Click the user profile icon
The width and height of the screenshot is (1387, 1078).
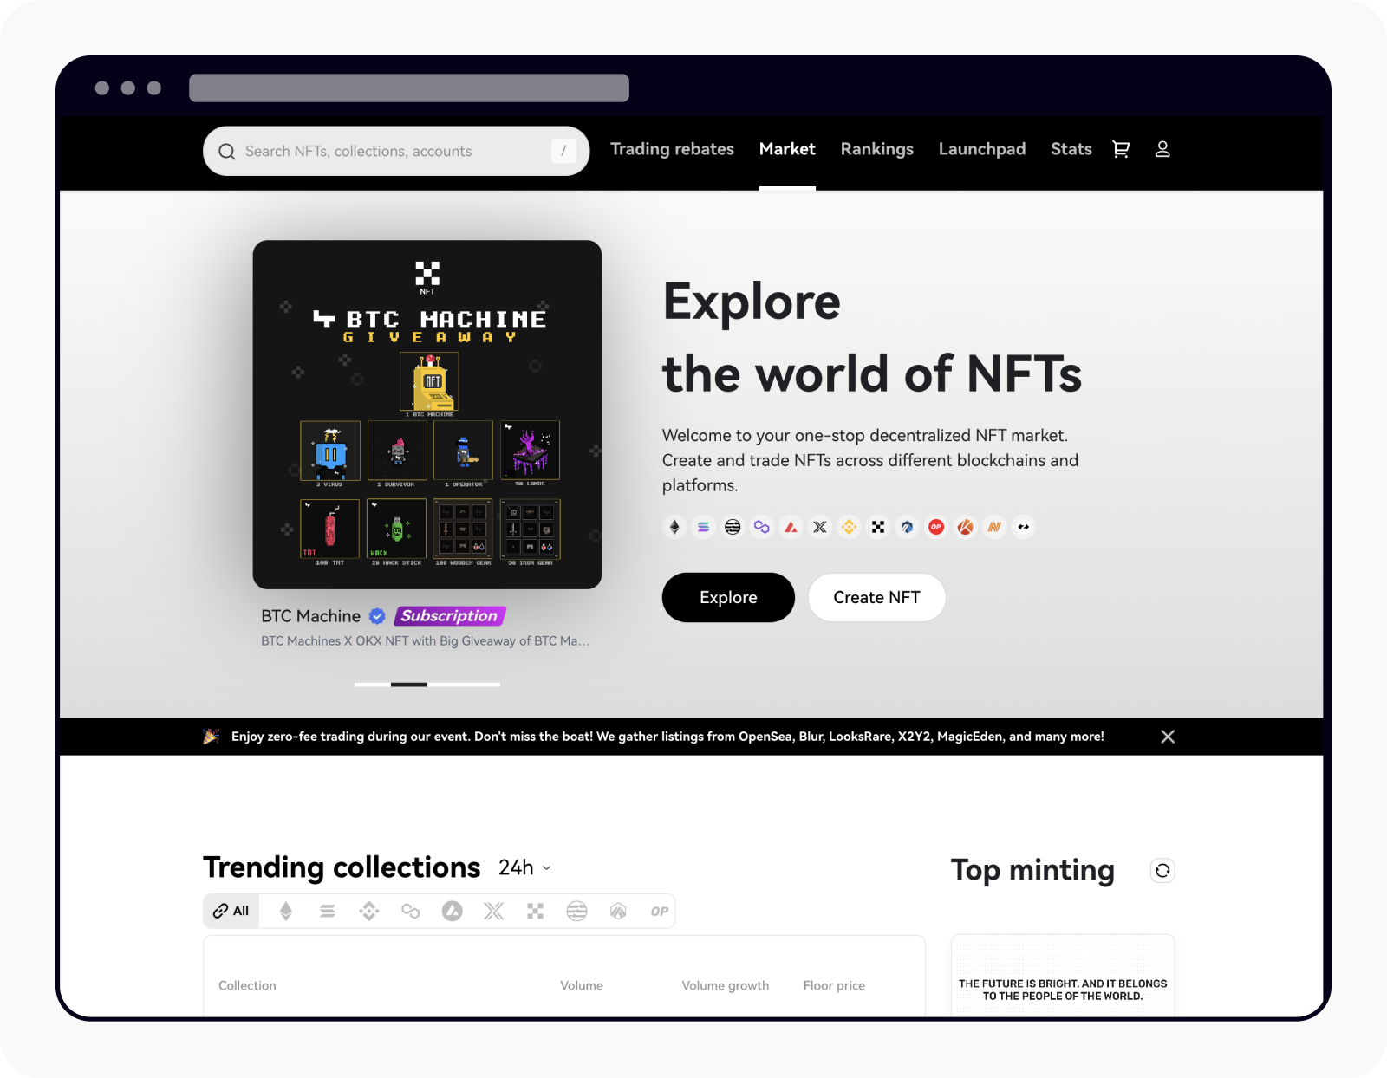pos(1162,149)
